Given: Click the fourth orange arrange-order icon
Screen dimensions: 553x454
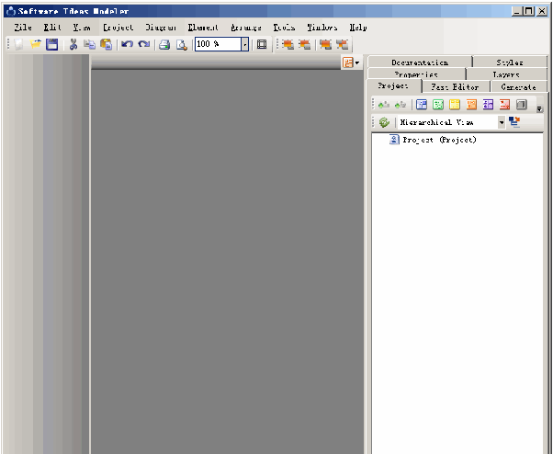Looking at the screenshot, I should (x=342, y=44).
